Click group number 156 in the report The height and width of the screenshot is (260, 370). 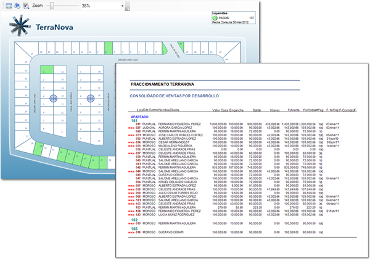(134, 229)
